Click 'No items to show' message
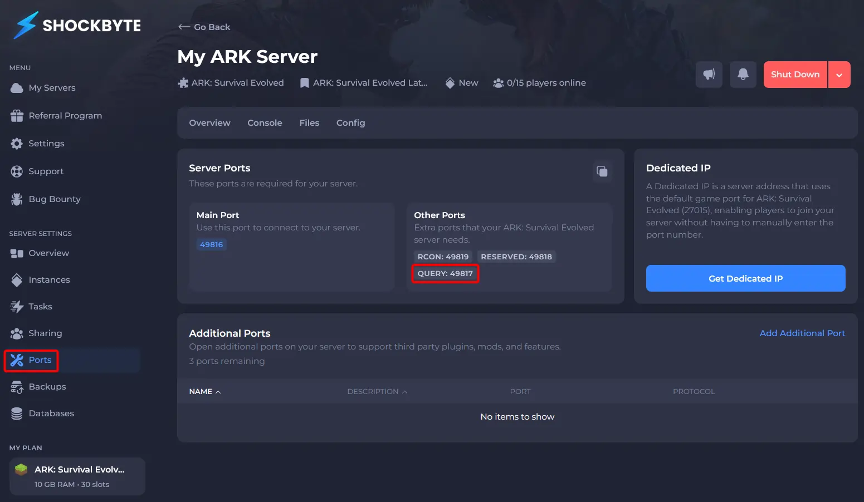Viewport: 864px width, 502px height. point(517,417)
